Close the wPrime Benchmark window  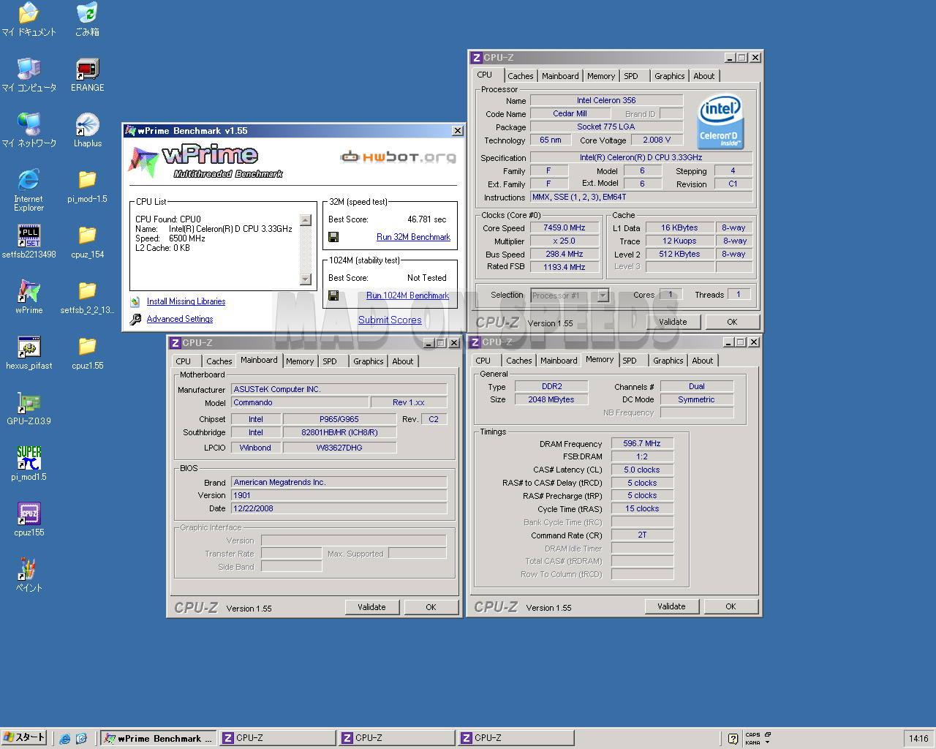pos(458,131)
